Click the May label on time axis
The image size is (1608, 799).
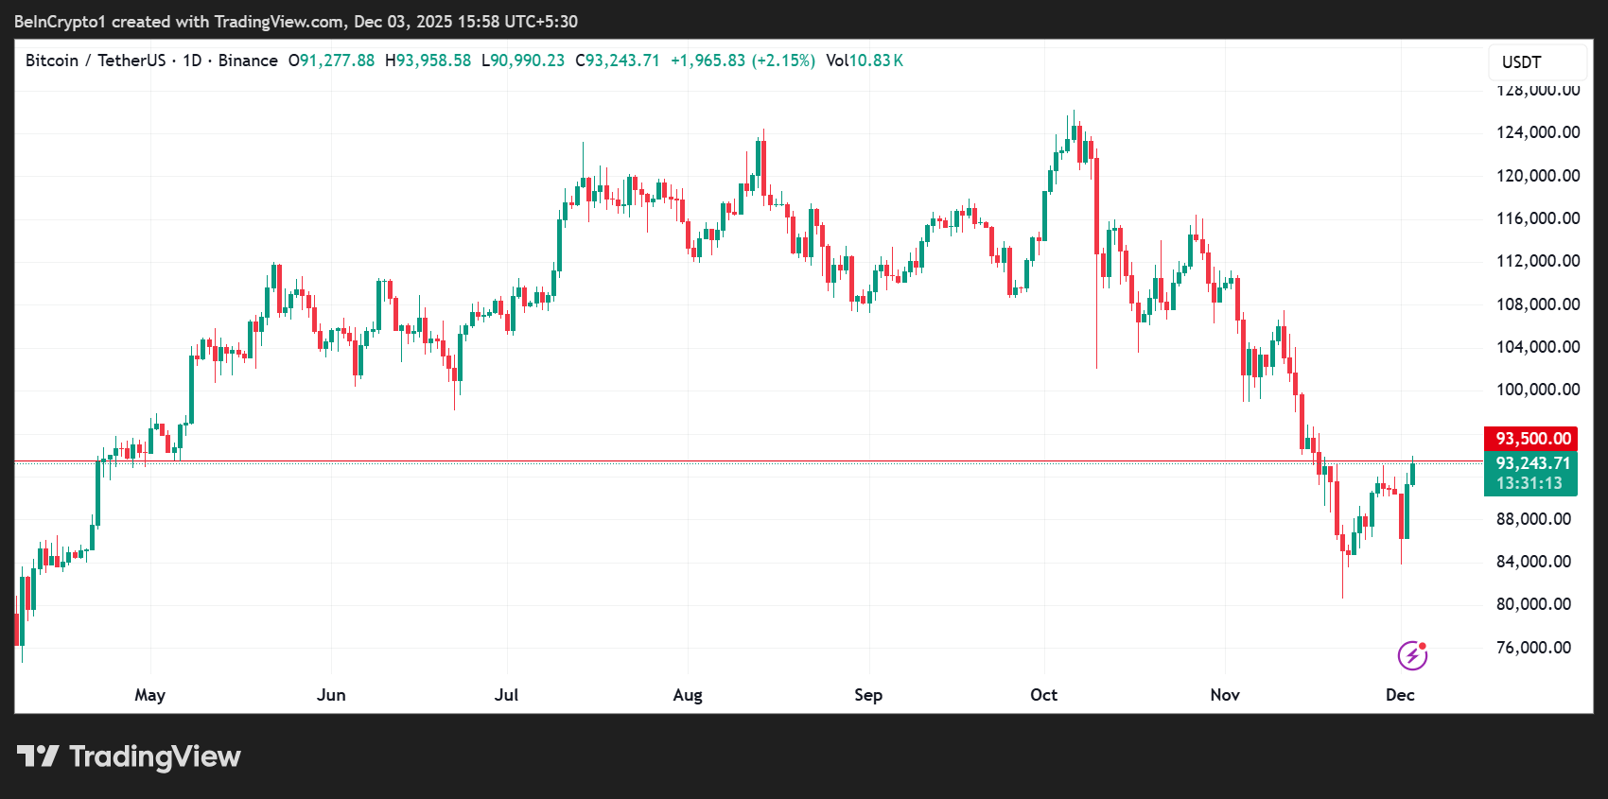150,695
